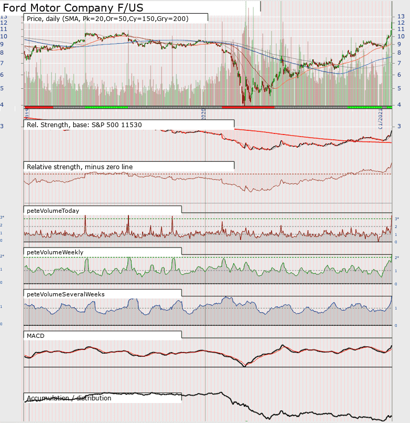This screenshot has height=423, width=410.
Task: Click the 1/2021 date marker on time axis
Action: coord(381,119)
